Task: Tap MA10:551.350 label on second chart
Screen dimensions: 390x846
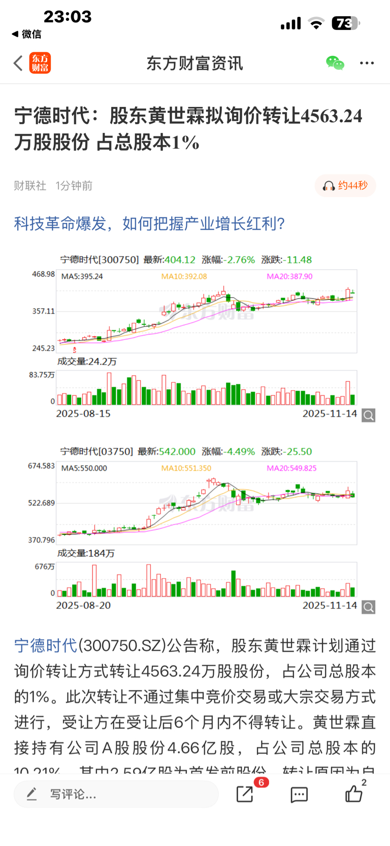Action: coord(186,468)
